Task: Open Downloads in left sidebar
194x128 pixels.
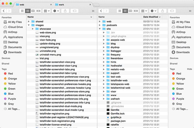Action: 12,52
